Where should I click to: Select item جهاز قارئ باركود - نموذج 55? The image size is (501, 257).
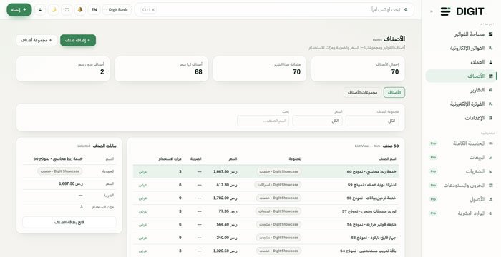(x=374, y=238)
